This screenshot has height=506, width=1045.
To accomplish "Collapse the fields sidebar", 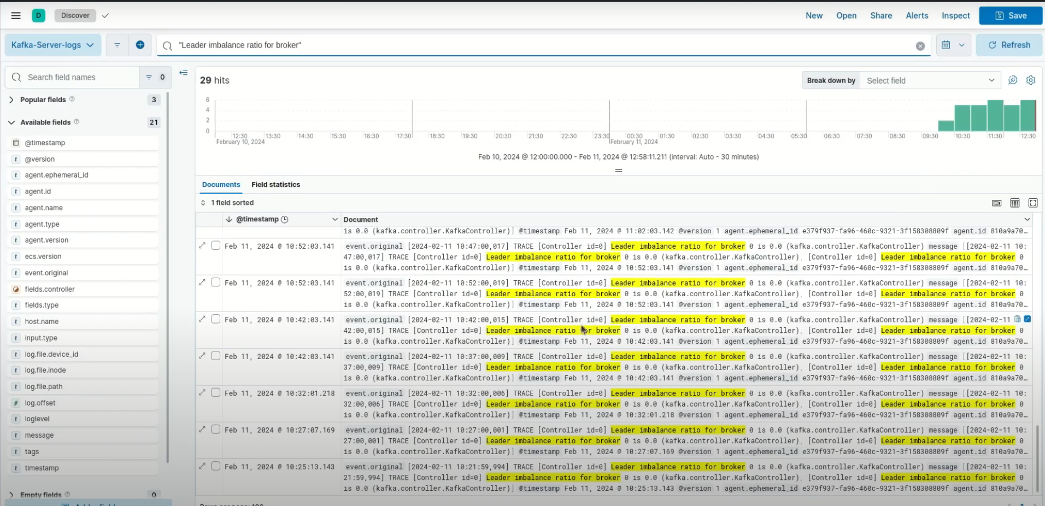I will click(184, 72).
